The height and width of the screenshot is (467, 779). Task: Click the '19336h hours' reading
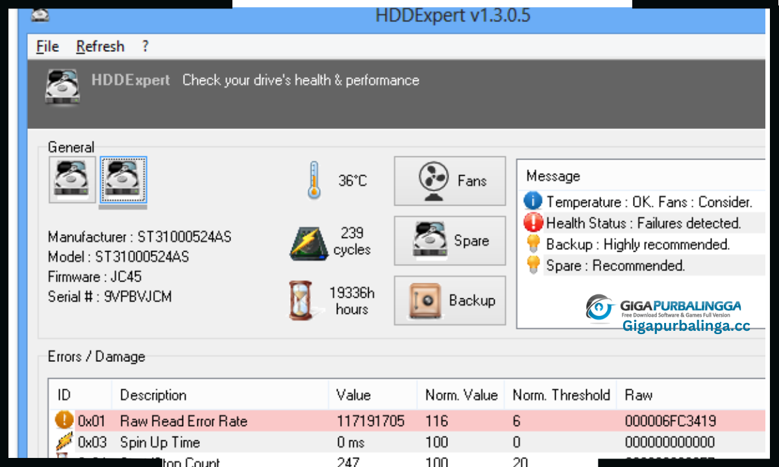352,301
